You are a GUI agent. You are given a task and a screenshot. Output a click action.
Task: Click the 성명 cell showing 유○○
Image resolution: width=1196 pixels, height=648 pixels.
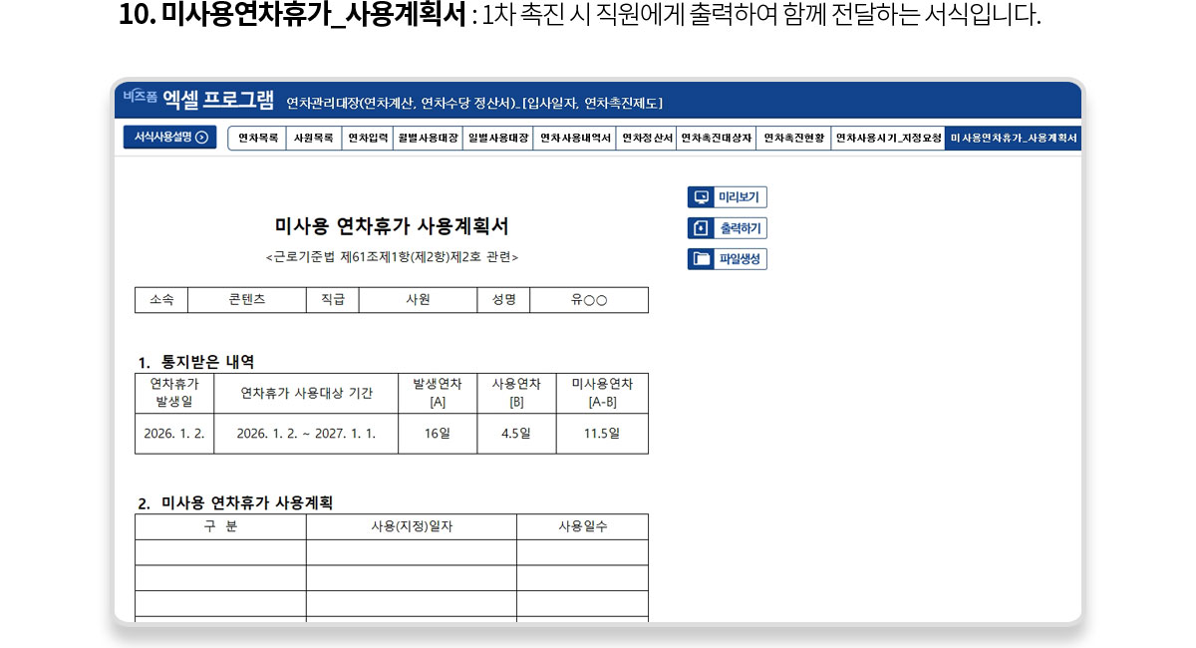tap(588, 300)
